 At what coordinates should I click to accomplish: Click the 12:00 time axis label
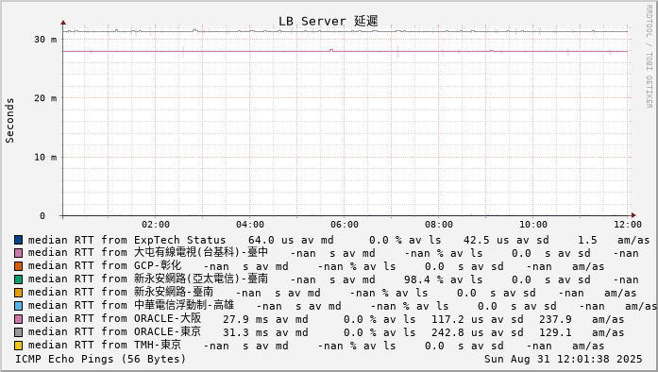click(x=628, y=225)
